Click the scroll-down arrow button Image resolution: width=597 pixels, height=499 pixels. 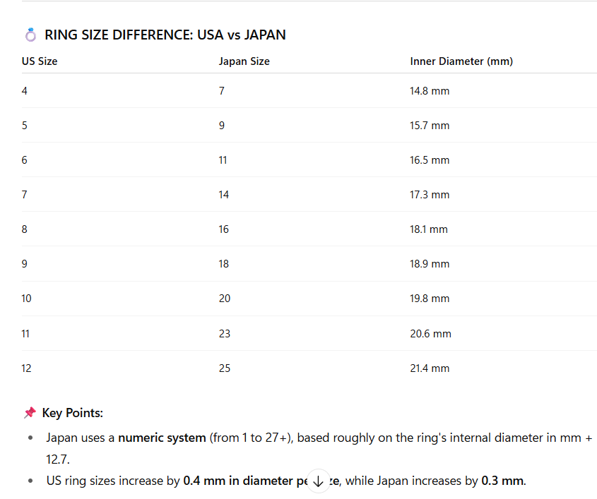319,481
